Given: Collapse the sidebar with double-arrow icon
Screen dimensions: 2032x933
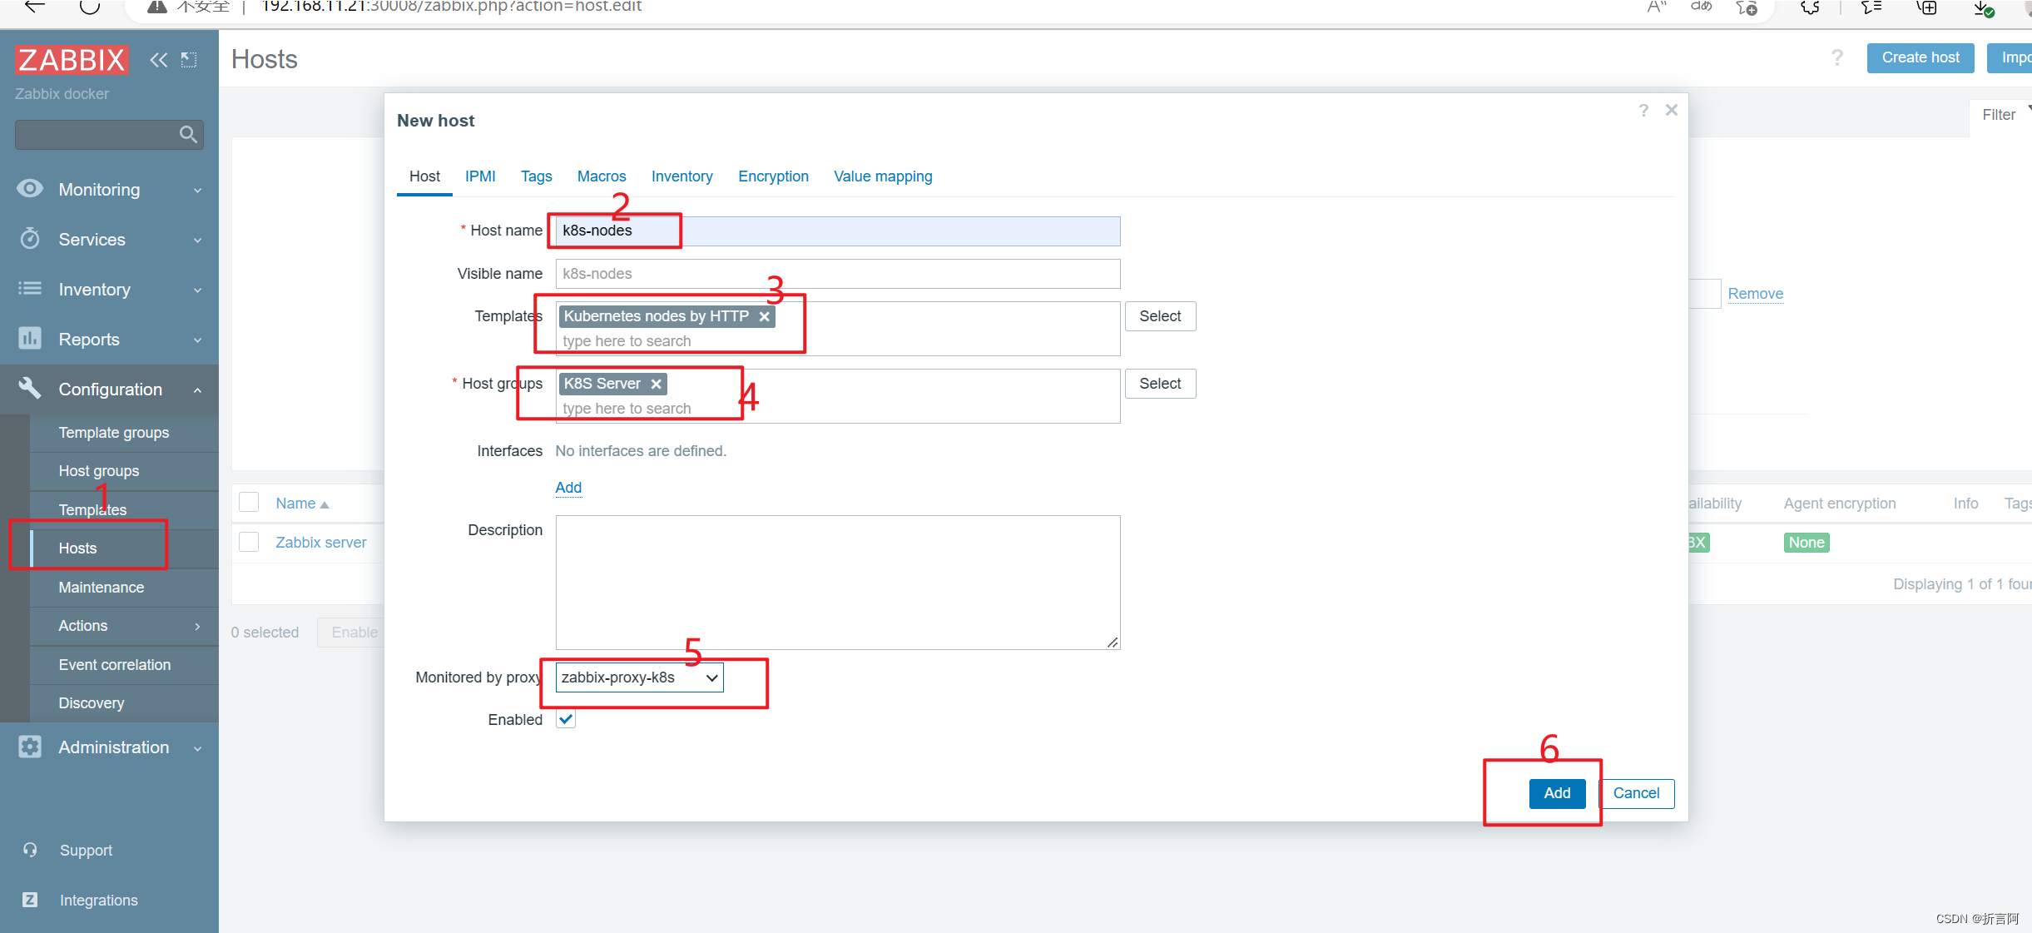Looking at the screenshot, I should tap(158, 60).
